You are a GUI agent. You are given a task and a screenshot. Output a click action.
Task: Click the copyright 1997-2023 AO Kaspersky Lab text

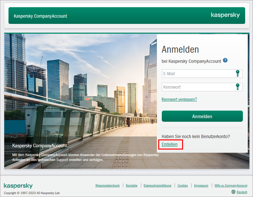[32, 193]
